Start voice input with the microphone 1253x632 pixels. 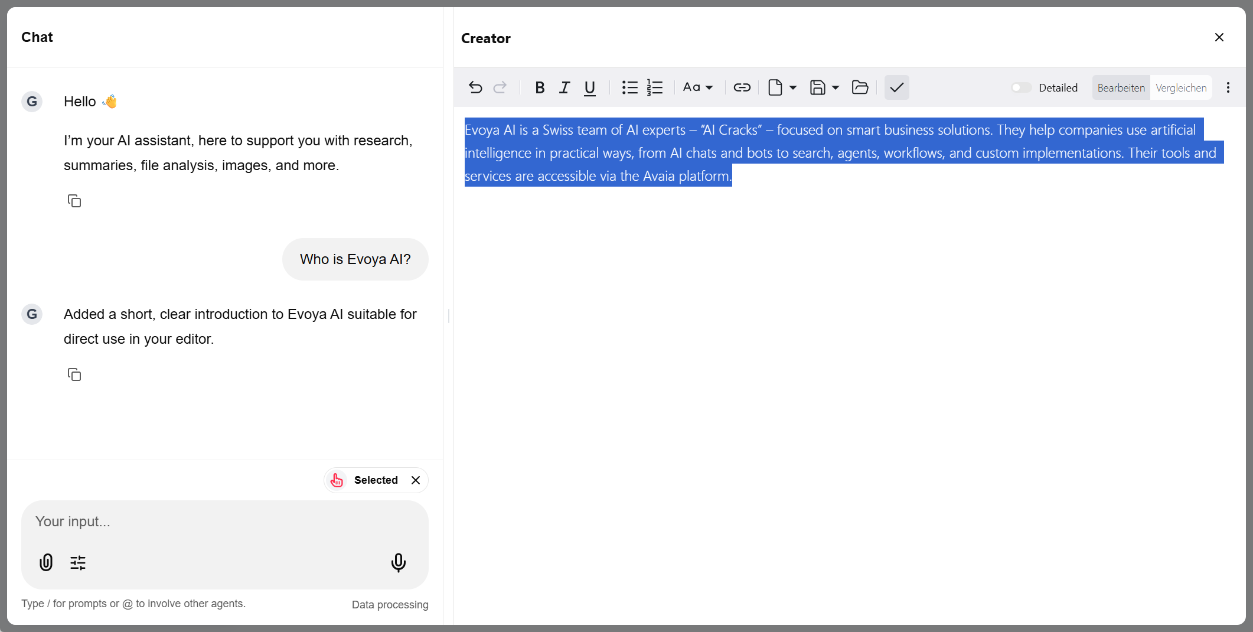point(399,562)
